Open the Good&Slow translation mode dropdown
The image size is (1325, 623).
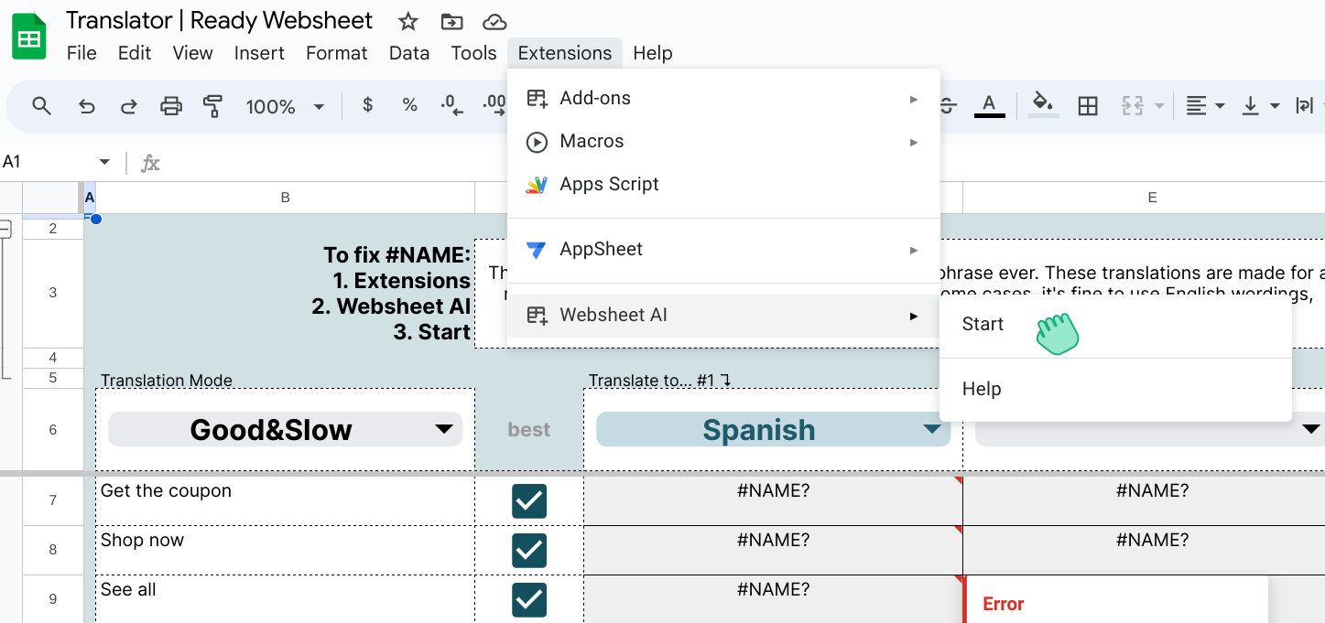tap(285, 429)
